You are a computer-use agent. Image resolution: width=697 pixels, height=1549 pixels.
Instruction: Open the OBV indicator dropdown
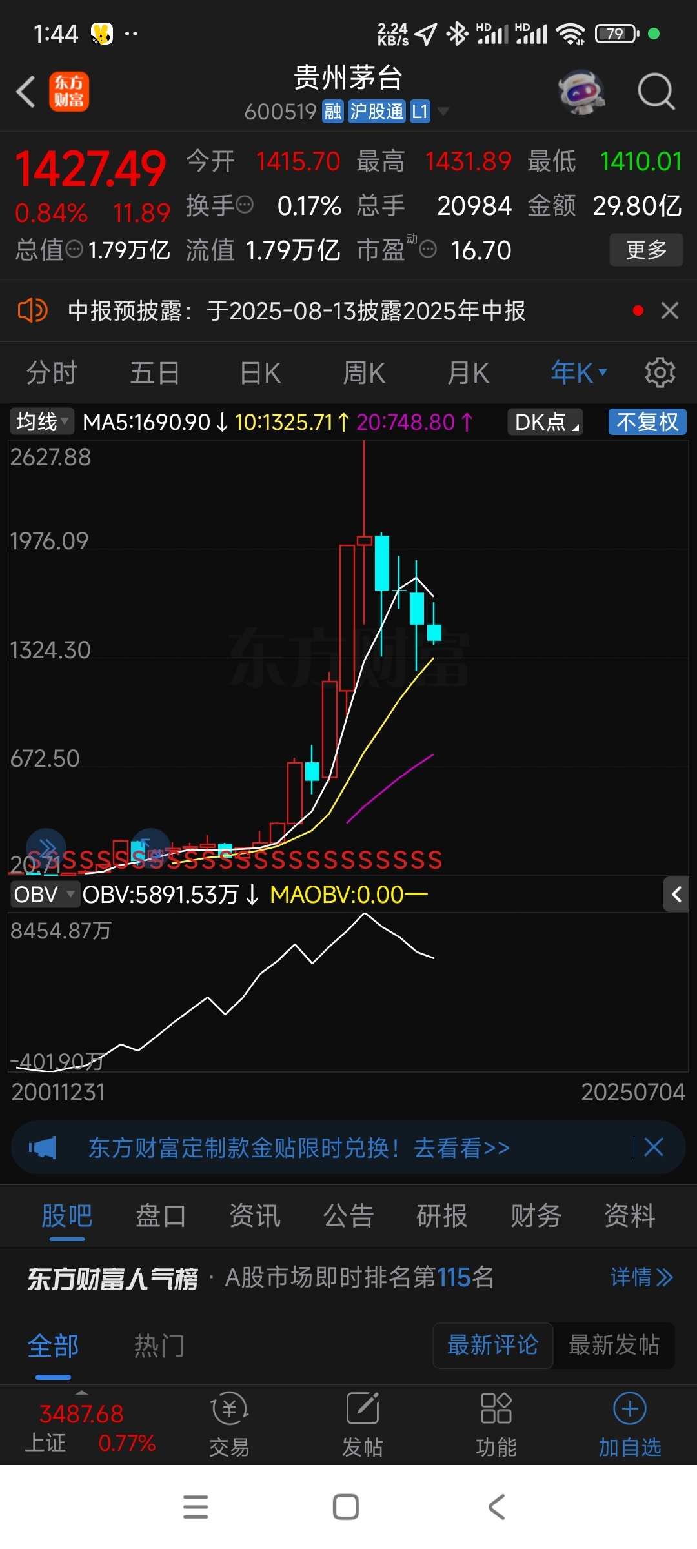[x=45, y=895]
